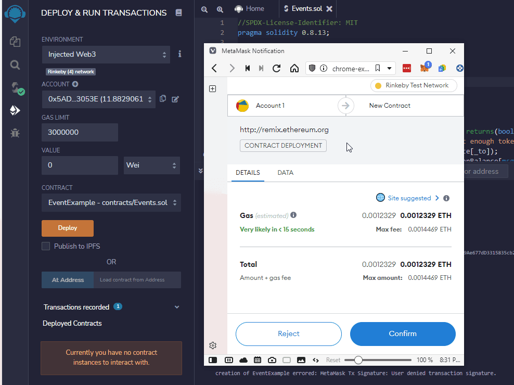Reject the MetaMask transaction
Image resolution: width=514 pixels, height=385 pixels.
288,334
